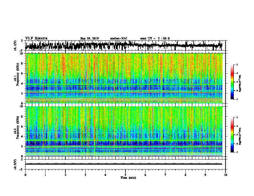Click the ch.3 flat voltage trace
Image resolution: width=254 pixels, height=196 pixels.
(x=123, y=164)
